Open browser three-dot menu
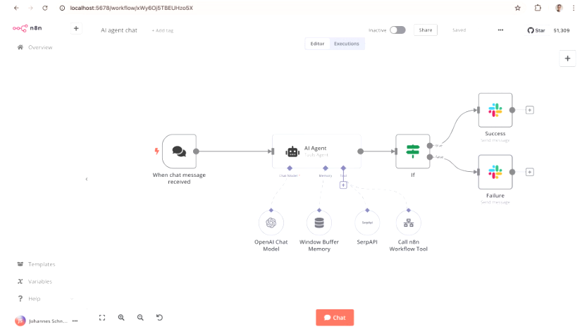Viewport: 587px width, 329px height. coord(574,8)
